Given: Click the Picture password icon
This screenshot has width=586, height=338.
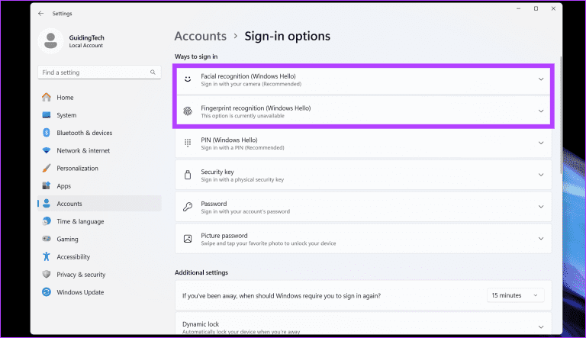Looking at the screenshot, I should [188, 239].
